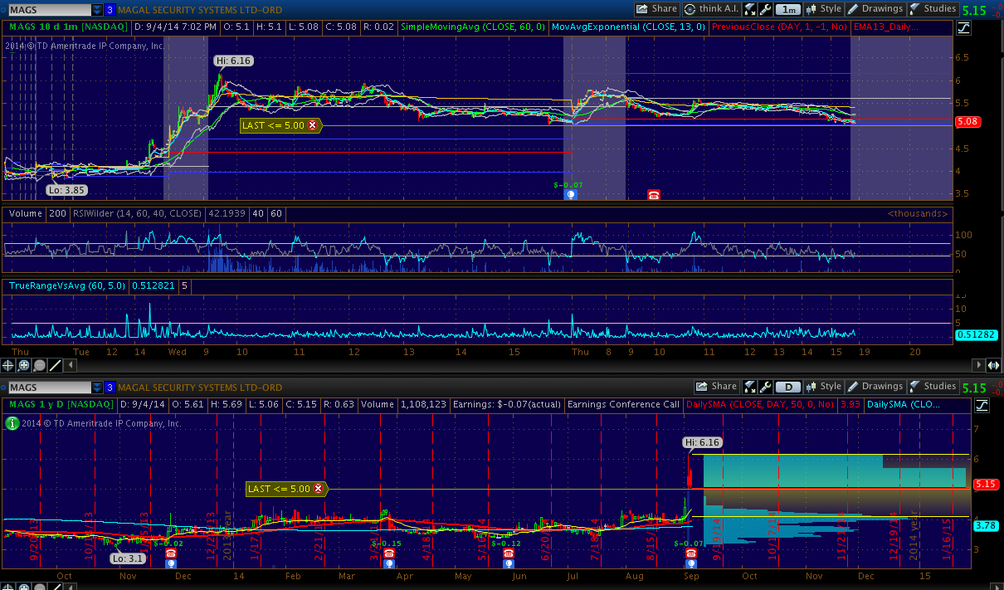Select the zoom-in magnifier tool
The height and width of the screenshot is (590, 1004).
coord(24,365)
